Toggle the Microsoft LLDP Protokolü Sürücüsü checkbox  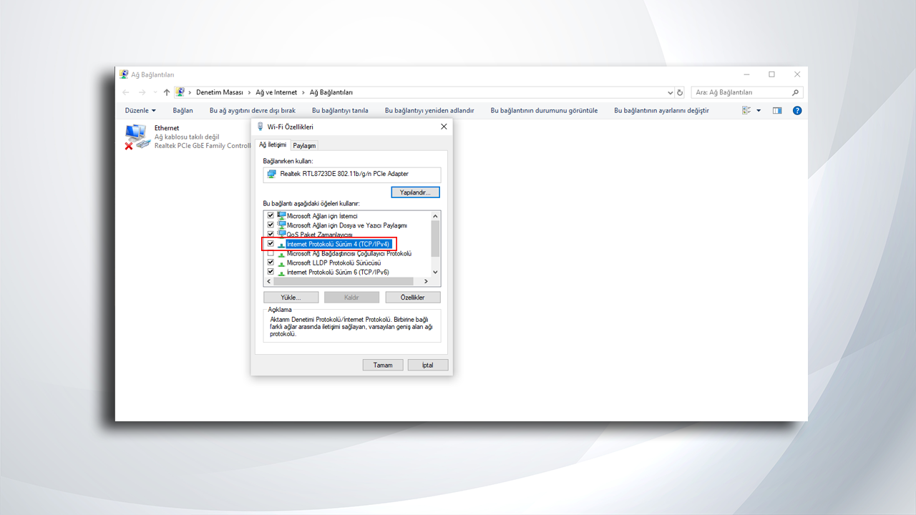(271, 263)
